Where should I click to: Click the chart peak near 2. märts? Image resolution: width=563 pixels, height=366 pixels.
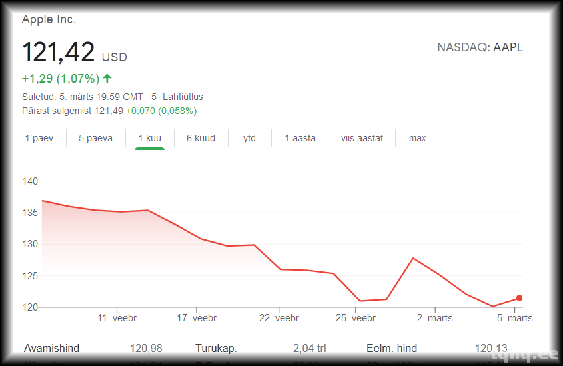tap(413, 258)
